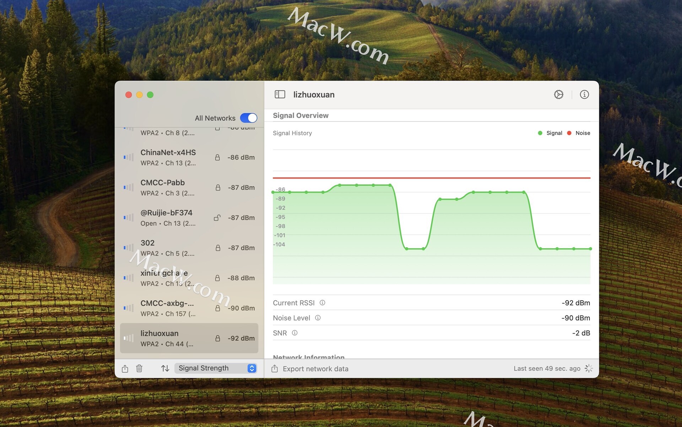Click signal bars icon for CMCC-Pabb
The height and width of the screenshot is (427, 682).
coord(129,187)
